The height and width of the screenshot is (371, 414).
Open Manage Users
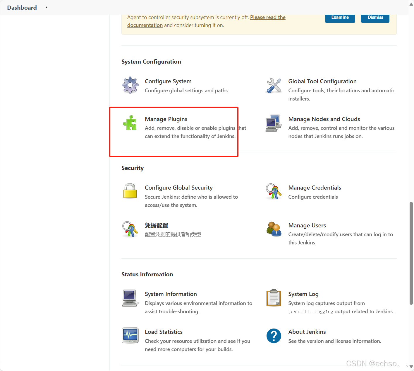coord(307,225)
